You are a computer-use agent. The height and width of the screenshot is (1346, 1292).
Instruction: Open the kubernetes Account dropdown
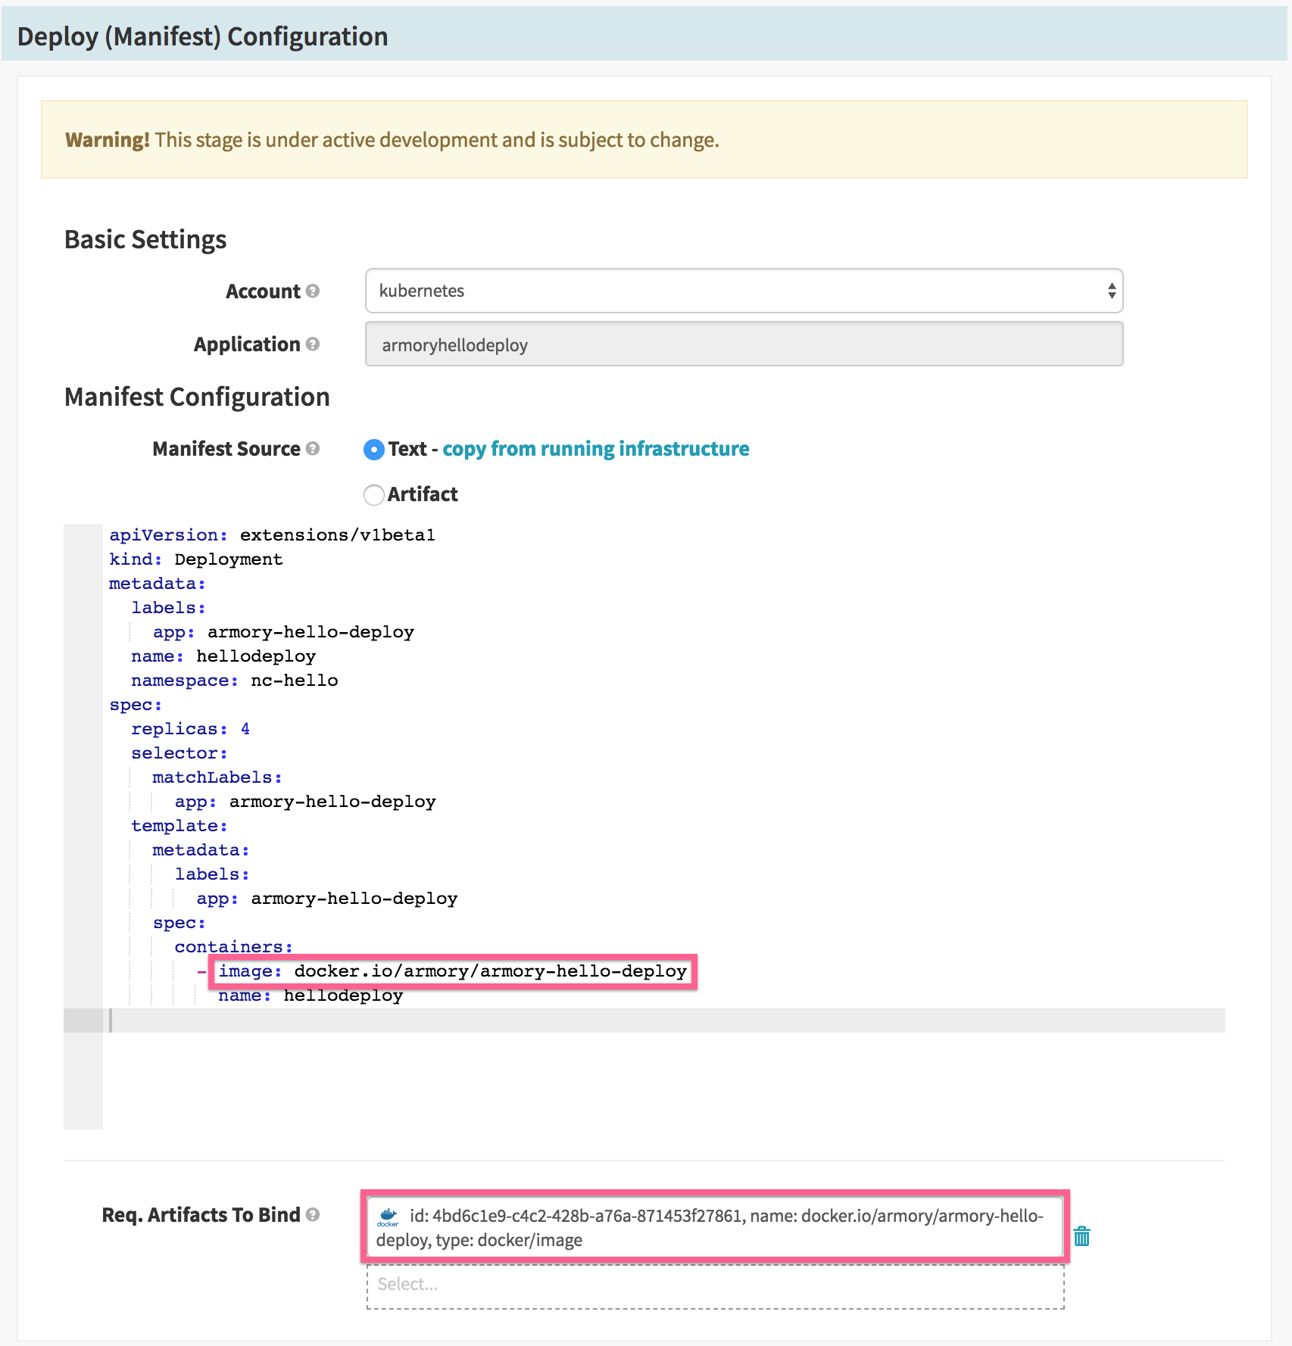click(744, 291)
